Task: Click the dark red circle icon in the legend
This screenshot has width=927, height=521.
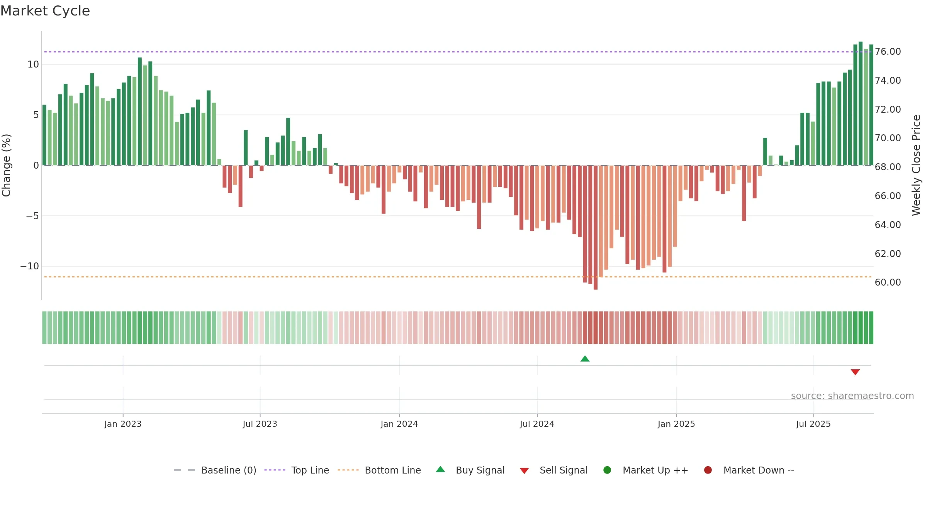Action: click(708, 470)
